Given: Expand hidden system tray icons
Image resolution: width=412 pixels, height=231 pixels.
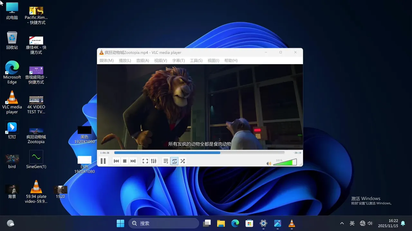Looking at the screenshot, I should pyautogui.click(x=342, y=223).
